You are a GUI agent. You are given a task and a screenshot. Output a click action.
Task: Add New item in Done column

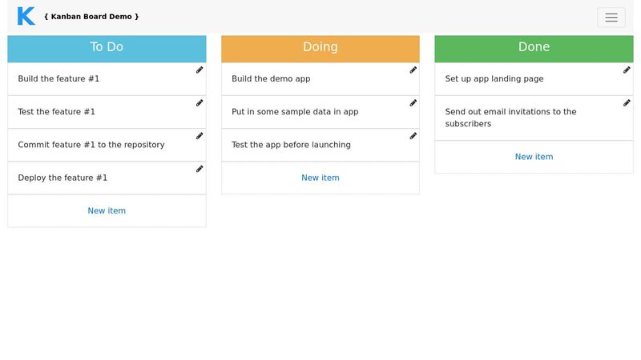[x=534, y=157]
